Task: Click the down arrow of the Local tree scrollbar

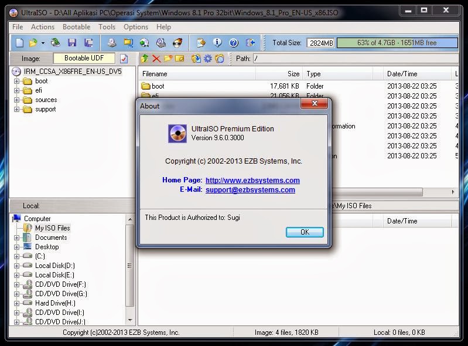Action: 130,320
